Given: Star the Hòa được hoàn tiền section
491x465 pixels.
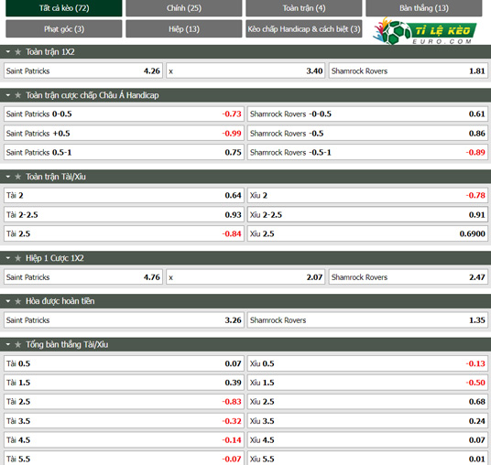Looking at the screenshot, I should point(17,301).
